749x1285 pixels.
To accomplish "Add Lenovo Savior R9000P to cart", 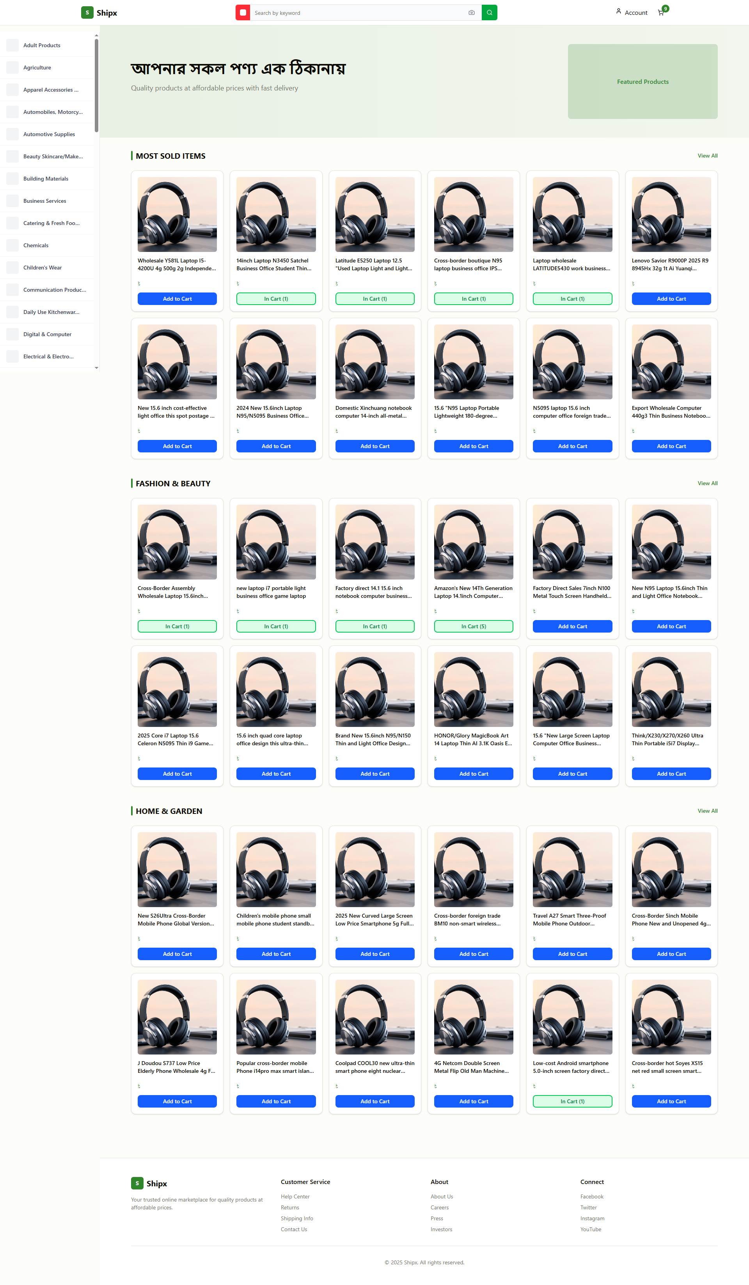I will [671, 299].
